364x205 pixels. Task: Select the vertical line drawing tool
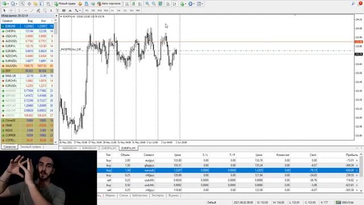click(x=19, y=10)
